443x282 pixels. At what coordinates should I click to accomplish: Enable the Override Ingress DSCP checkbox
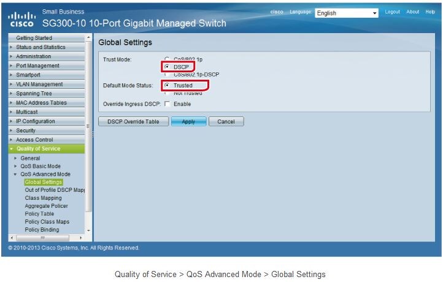(x=168, y=104)
